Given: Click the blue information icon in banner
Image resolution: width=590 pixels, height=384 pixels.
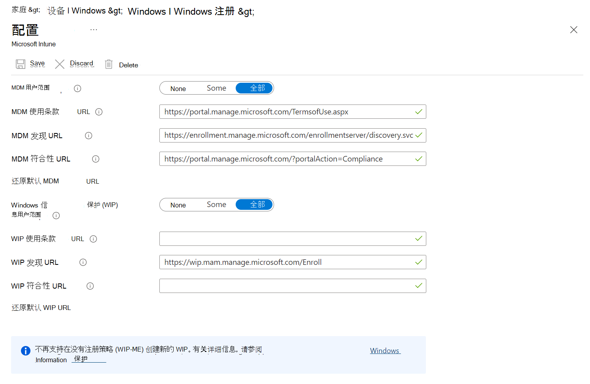Looking at the screenshot, I should [25, 350].
